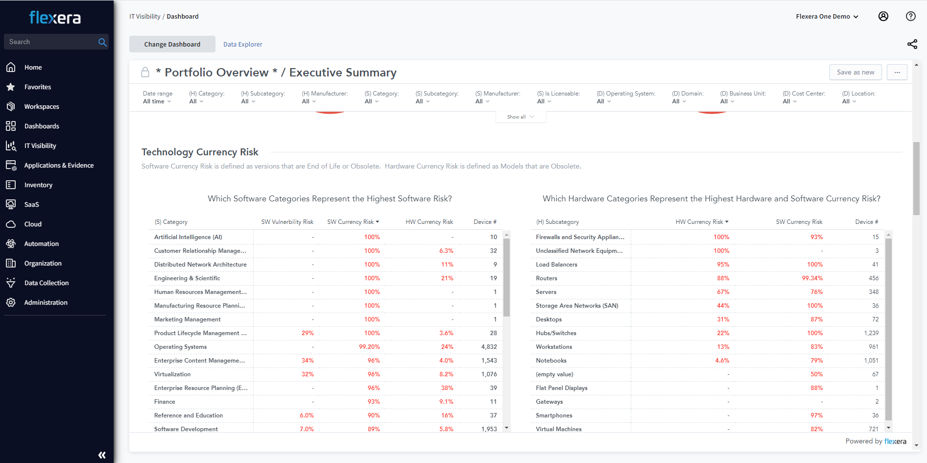Click the software categories table scrollbar thumb
The height and width of the screenshot is (463, 927).
(506, 277)
